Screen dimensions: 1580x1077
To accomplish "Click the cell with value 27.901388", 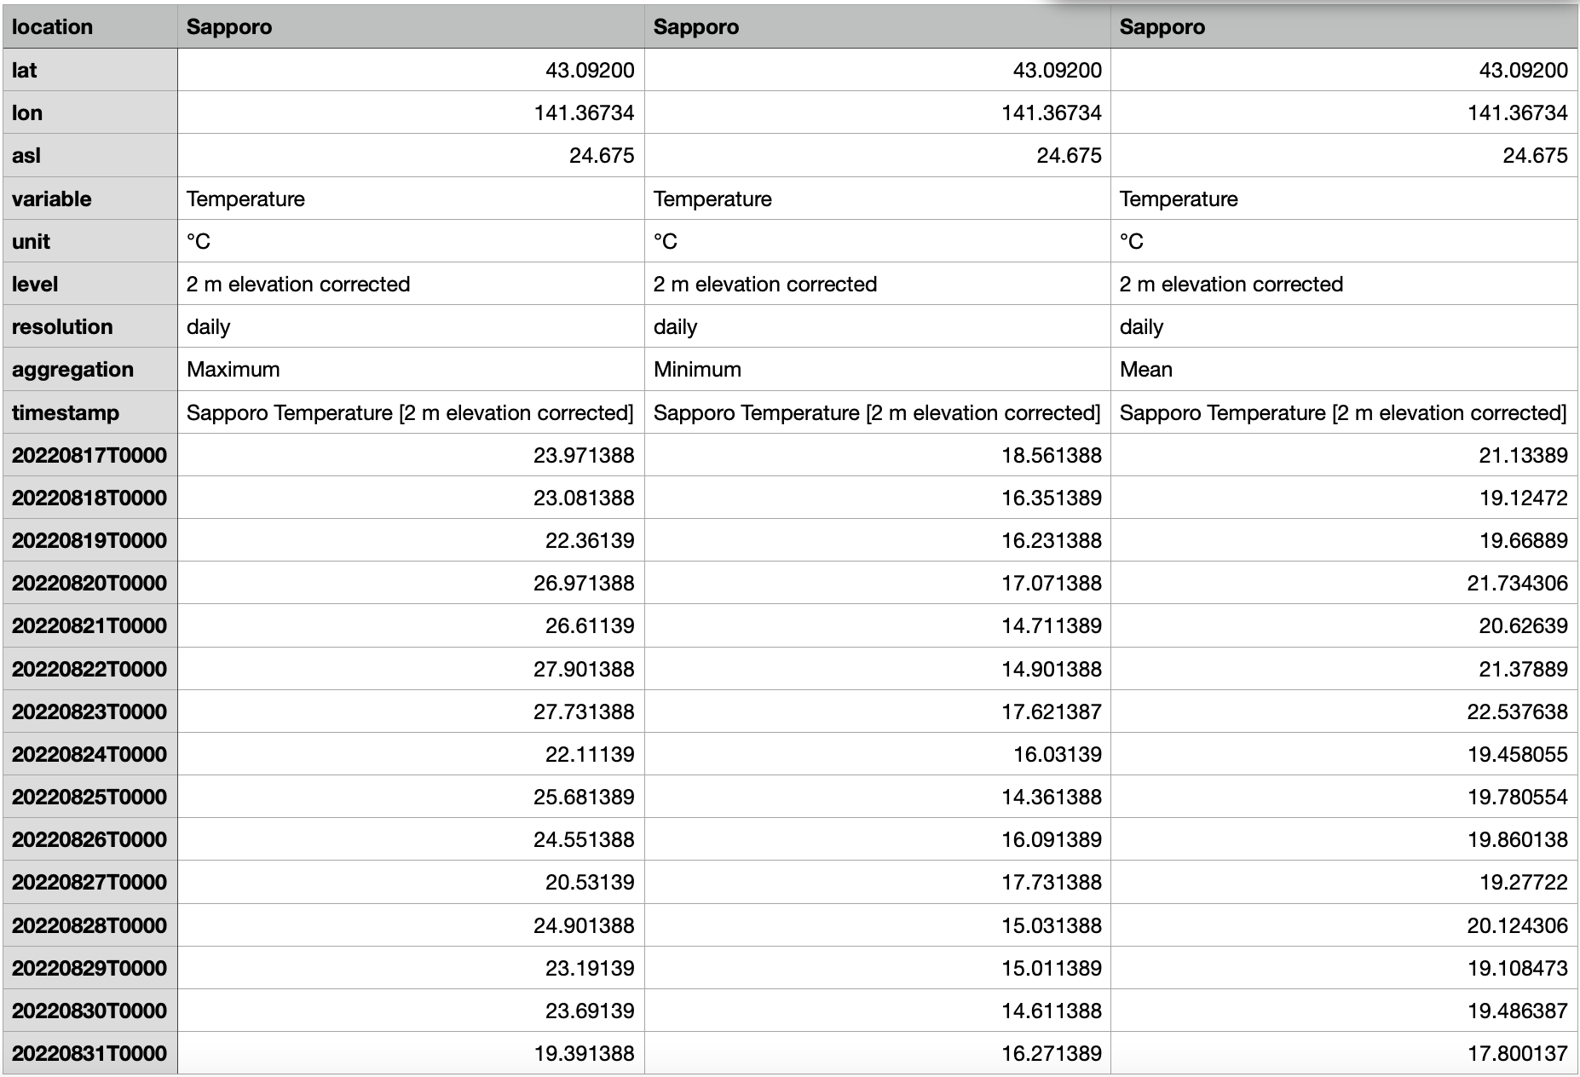I will pyautogui.click(x=411, y=669).
